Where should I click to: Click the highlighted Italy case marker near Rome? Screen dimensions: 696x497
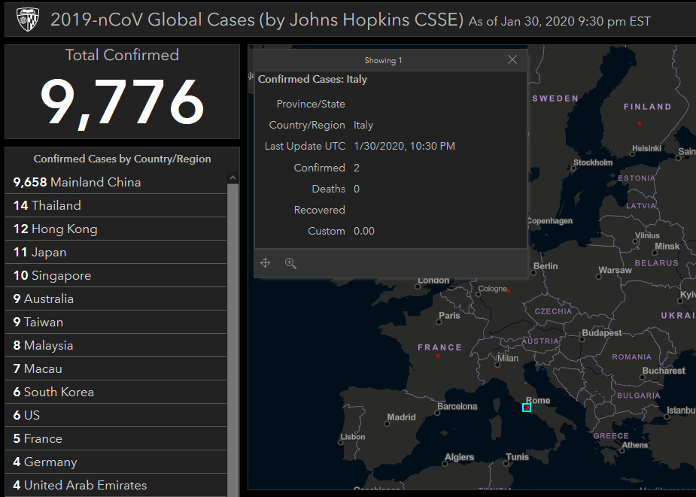527,408
